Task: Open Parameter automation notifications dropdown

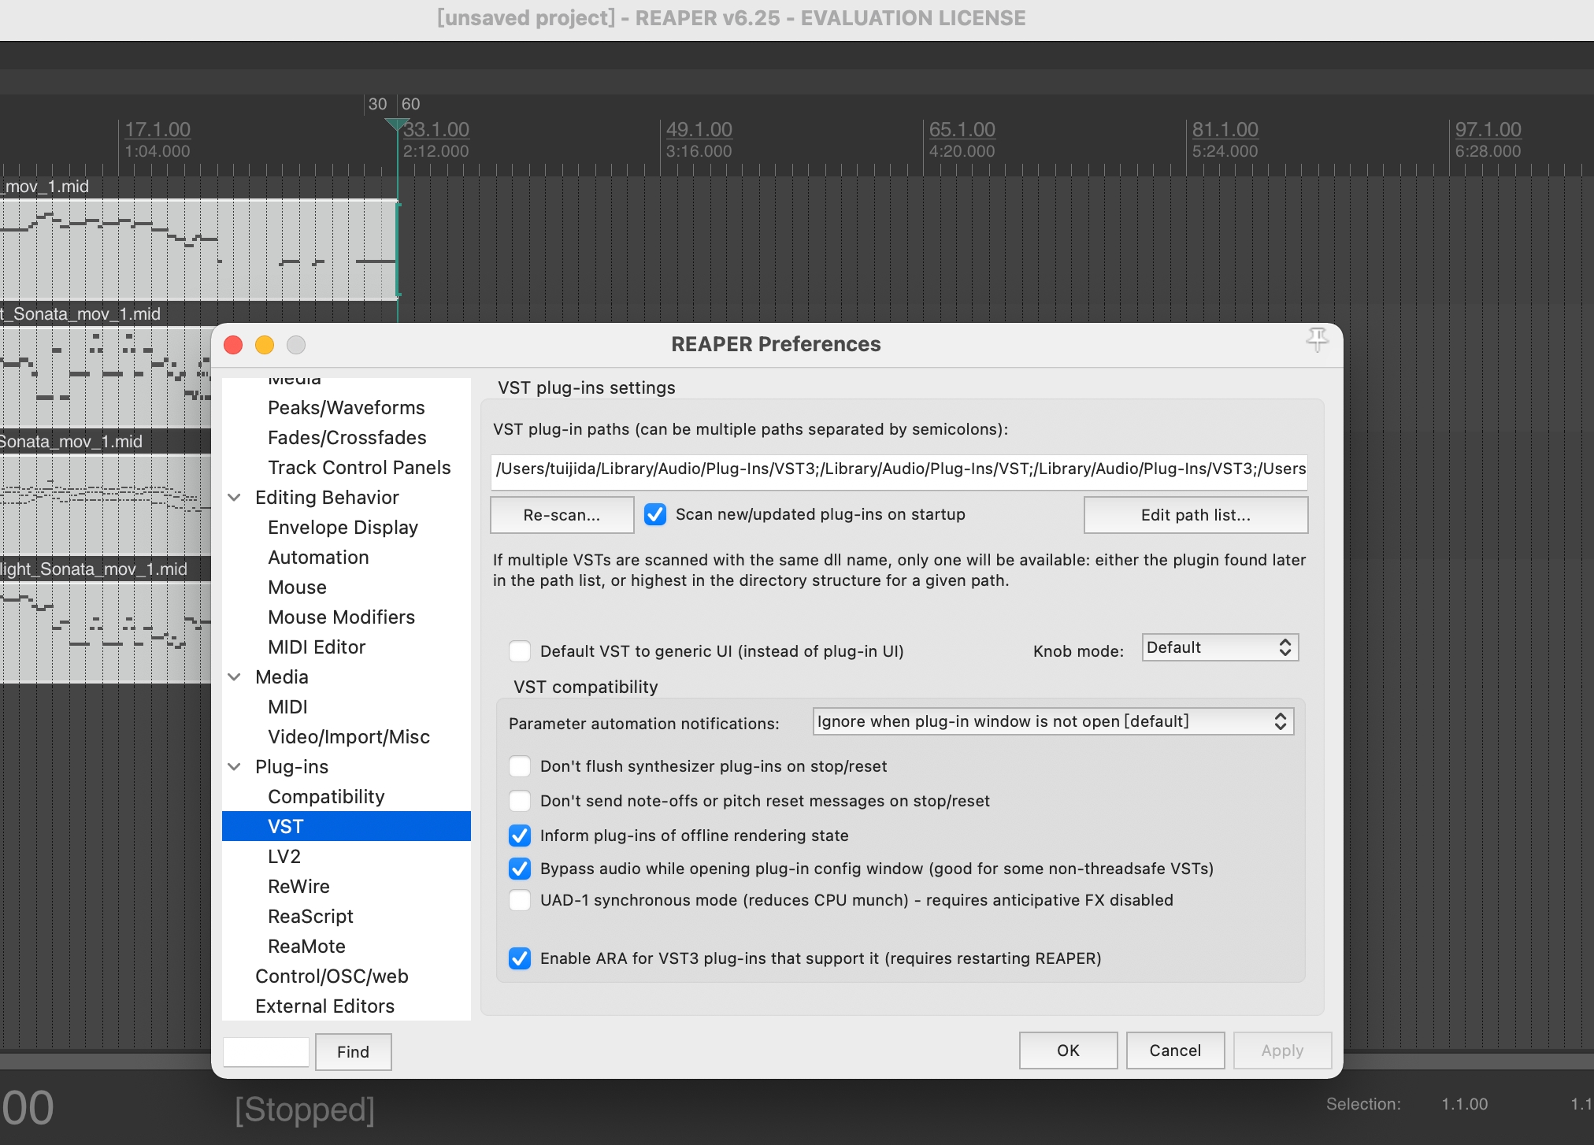Action: [1052, 721]
